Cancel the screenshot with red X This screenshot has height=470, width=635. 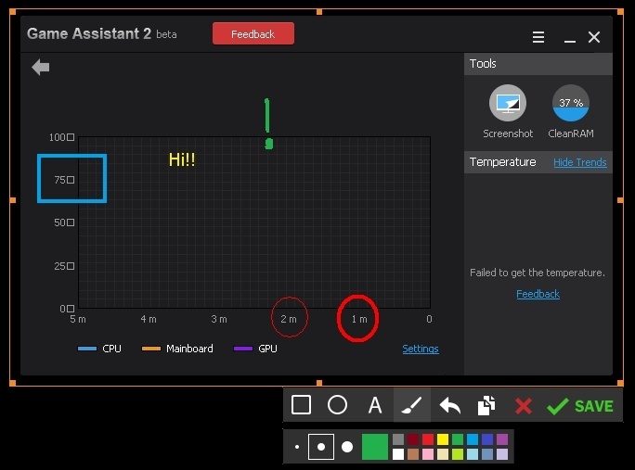click(524, 406)
